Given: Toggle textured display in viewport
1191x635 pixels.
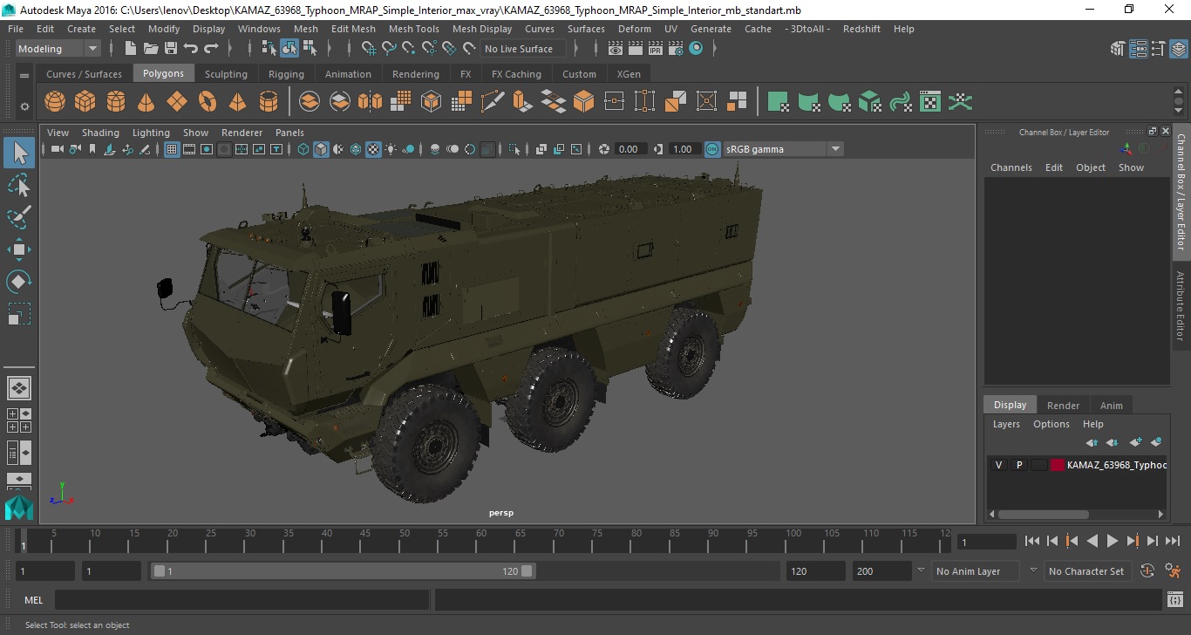Looking at the screenshot, I should click(373, 149).
